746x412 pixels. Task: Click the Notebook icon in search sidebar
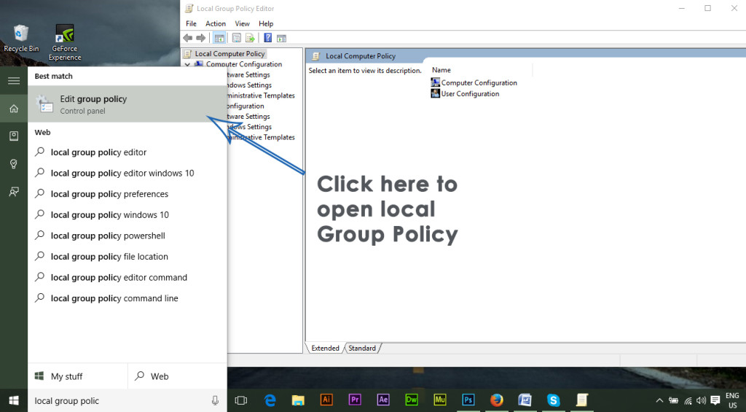14,136
